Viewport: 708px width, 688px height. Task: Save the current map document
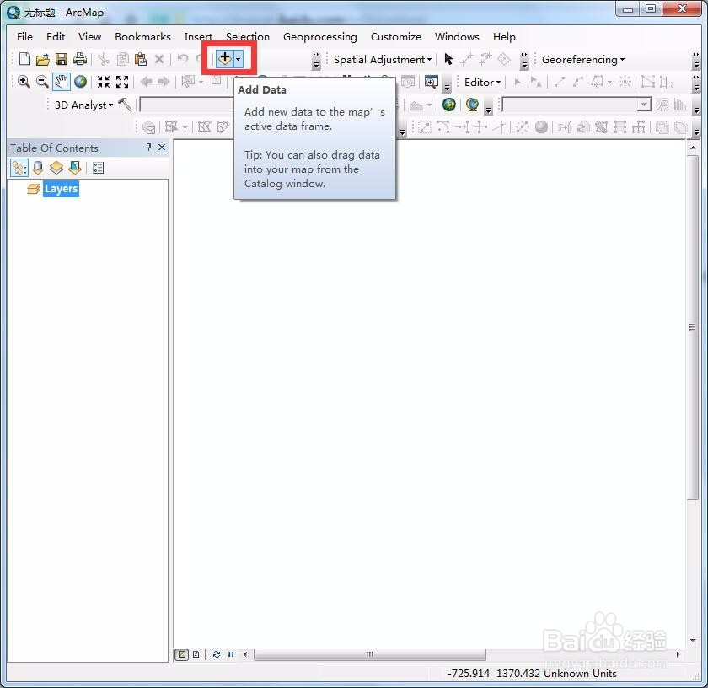[x=61, y=59]
